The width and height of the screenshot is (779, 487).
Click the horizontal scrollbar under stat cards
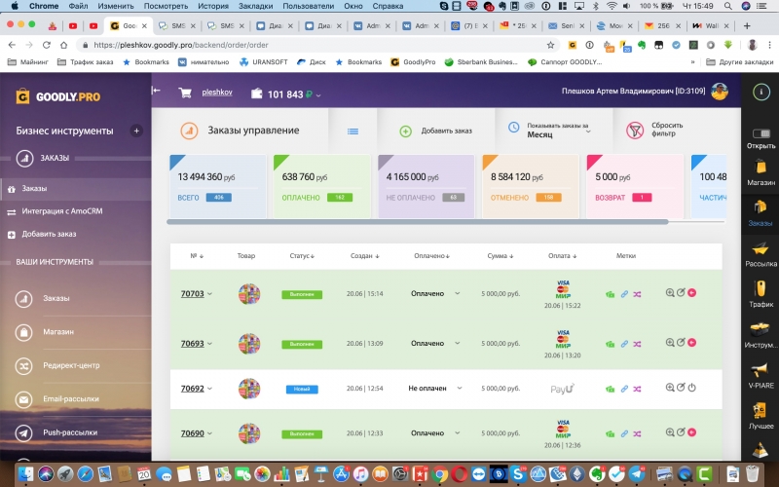(x=418, y=222)
